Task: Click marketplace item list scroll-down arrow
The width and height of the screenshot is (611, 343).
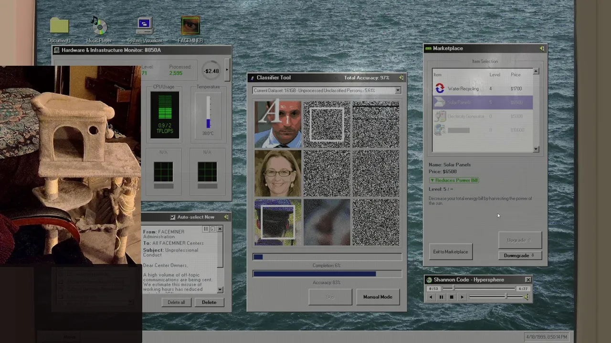Action: point(536,149)
